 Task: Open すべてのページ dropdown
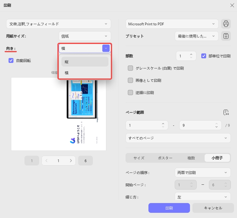point(178,138)
